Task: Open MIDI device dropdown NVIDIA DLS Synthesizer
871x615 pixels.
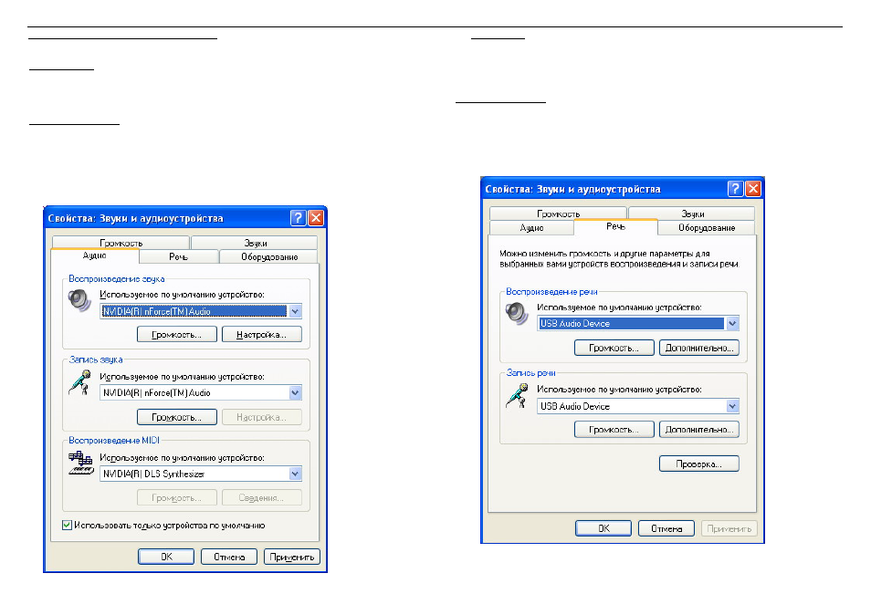Action: point(295,474)
